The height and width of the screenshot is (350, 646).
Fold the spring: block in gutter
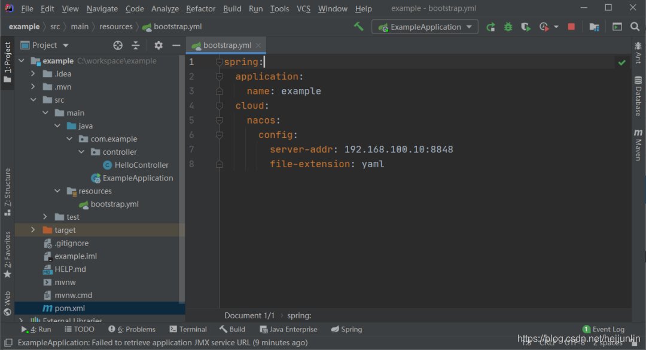[x=219, y=62]
